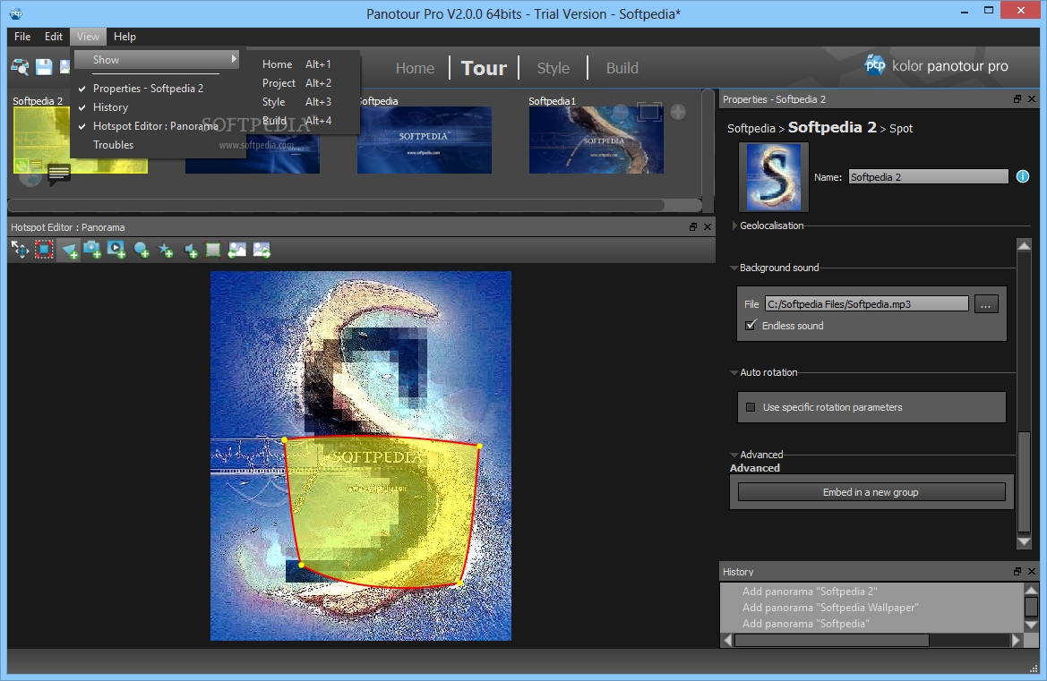
Task: Click the Name input field
Action: pyautogui.click(x=928, y=177)
